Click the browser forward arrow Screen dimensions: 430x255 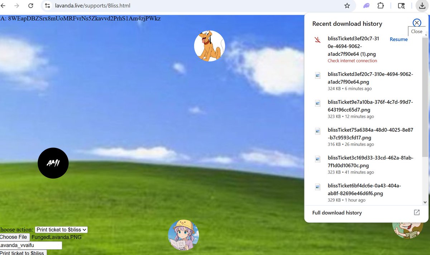(16, 6)
